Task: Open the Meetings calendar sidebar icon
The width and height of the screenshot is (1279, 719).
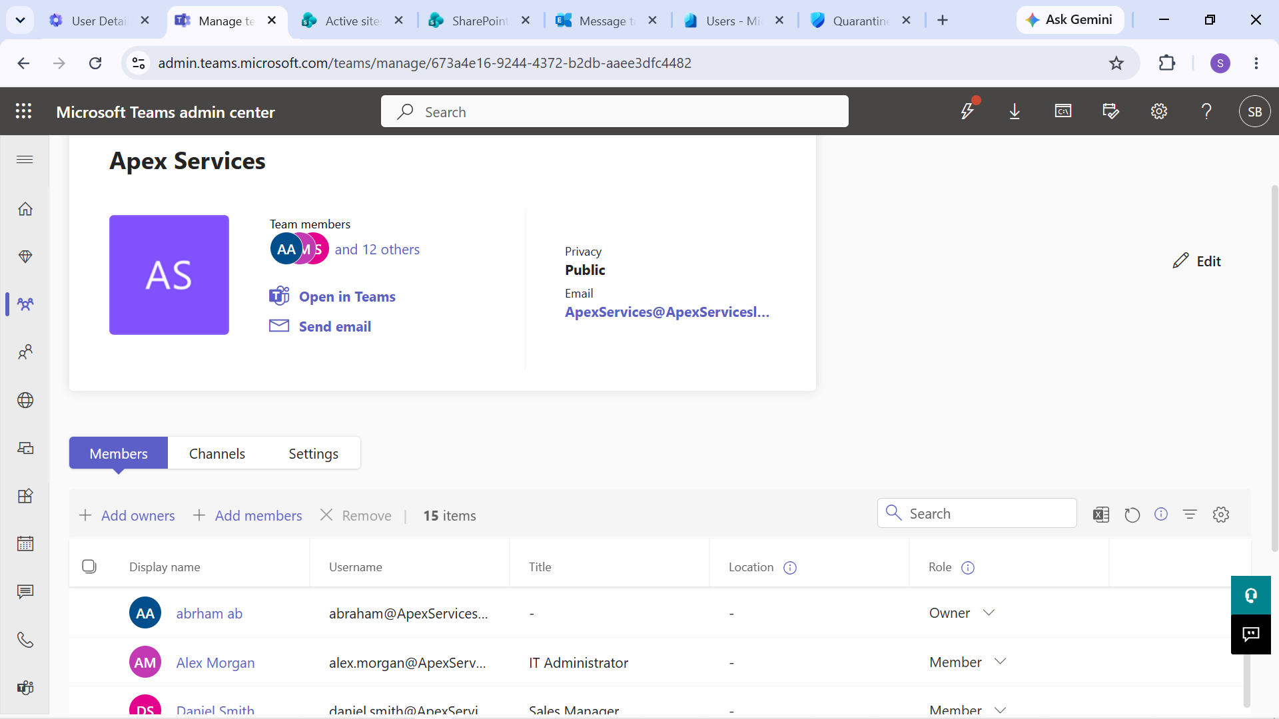Action: [x=25, y=544]
